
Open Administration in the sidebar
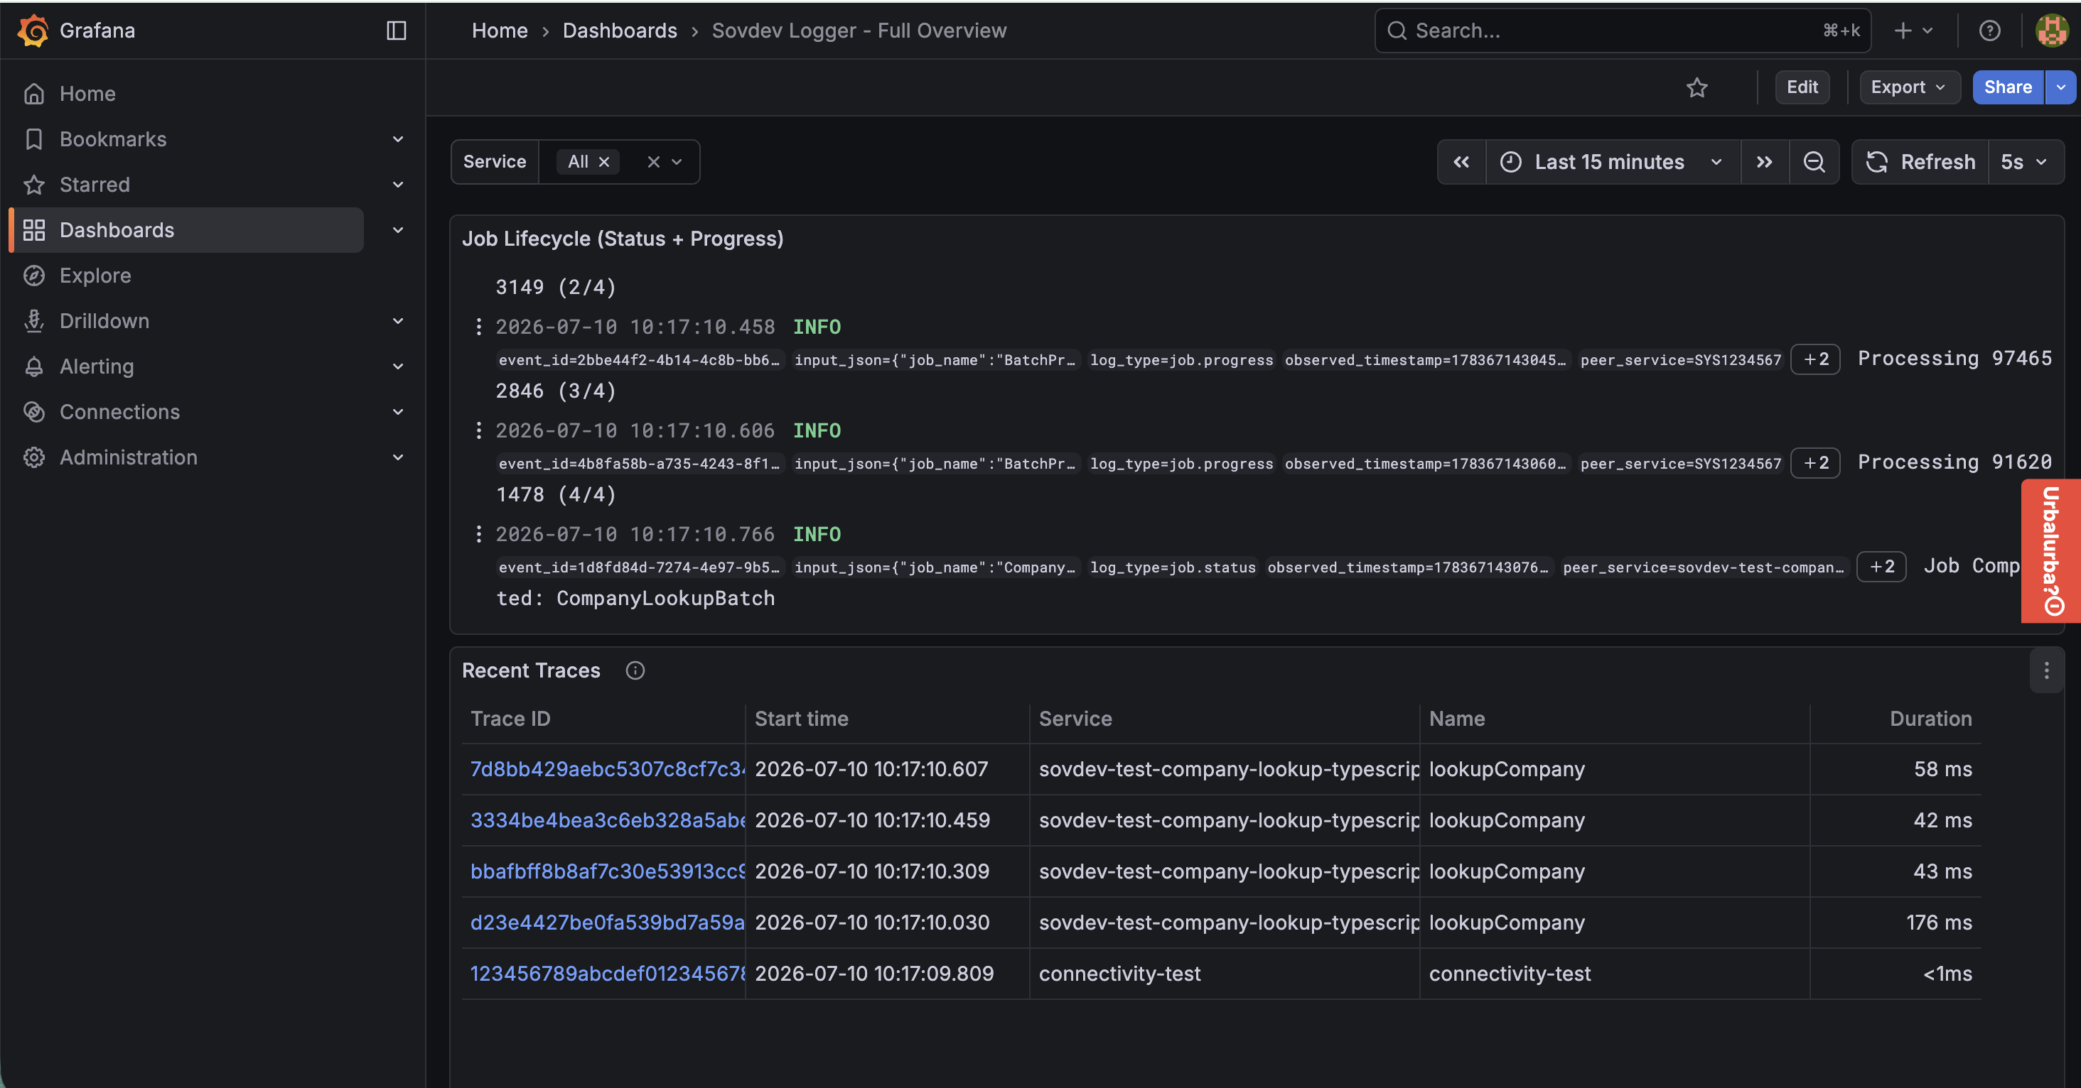[x=129, y=457]
